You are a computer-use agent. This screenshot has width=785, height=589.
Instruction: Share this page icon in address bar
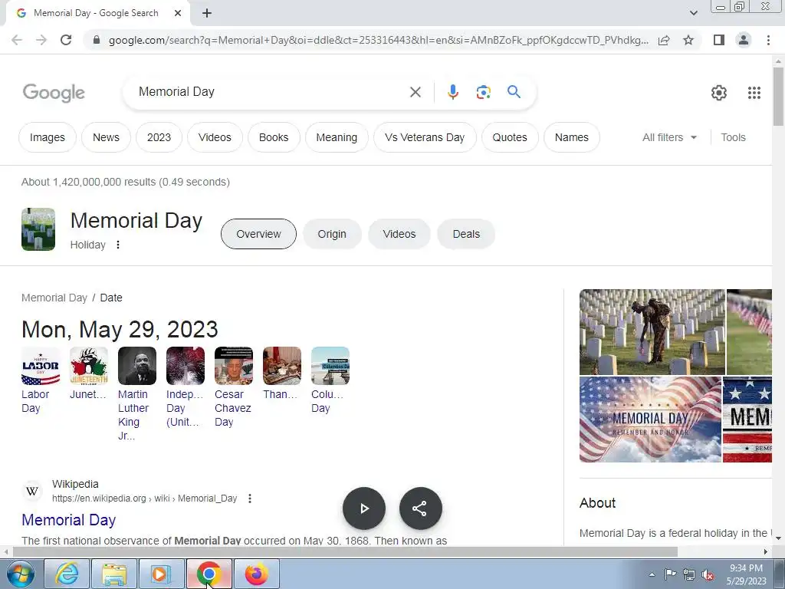[x=664, y=40]
